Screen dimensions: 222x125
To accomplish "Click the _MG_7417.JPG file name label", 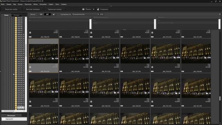I will click(136, 72).
